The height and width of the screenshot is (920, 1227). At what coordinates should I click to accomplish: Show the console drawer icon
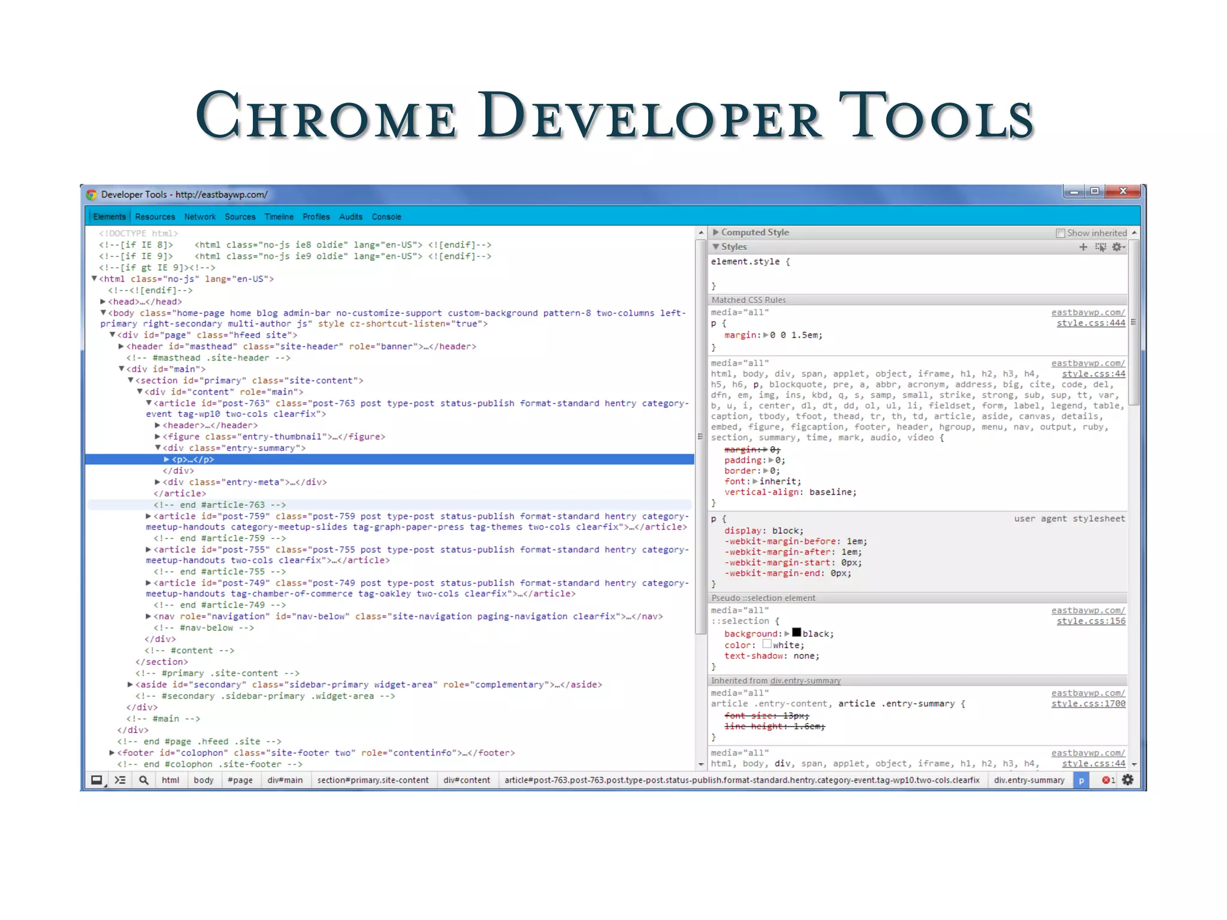coord(120,780)
